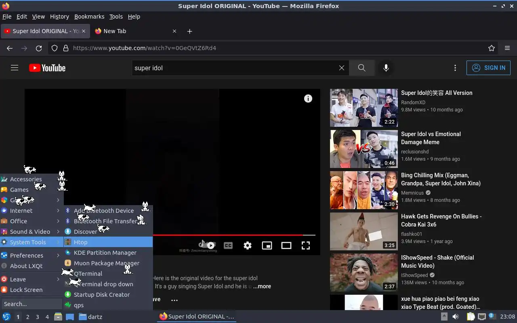Open the clipboard manager tray icon

pos(471,317)
